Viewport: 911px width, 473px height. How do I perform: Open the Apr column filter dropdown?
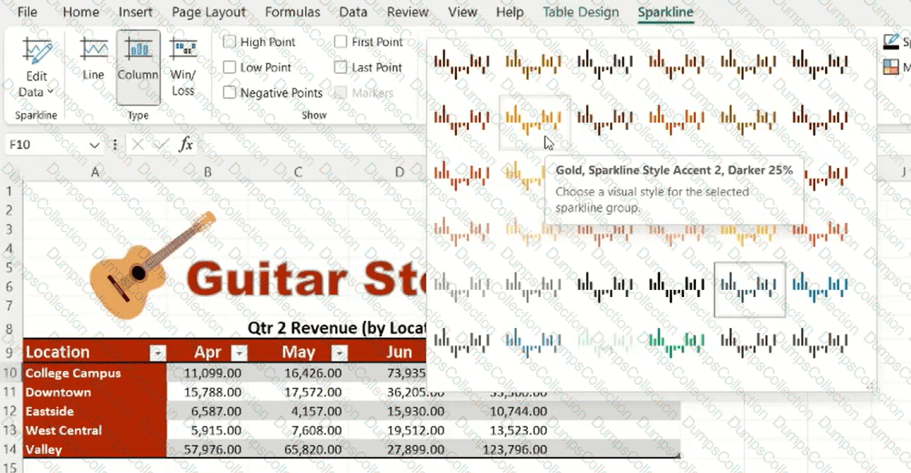[x=239, y=354]
